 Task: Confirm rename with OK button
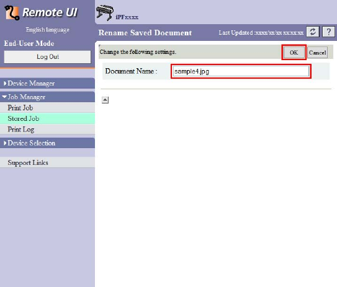click(x=294, y=52)
